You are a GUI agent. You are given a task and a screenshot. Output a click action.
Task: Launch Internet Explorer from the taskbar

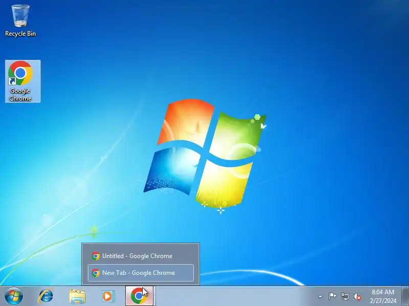point(46,296)
